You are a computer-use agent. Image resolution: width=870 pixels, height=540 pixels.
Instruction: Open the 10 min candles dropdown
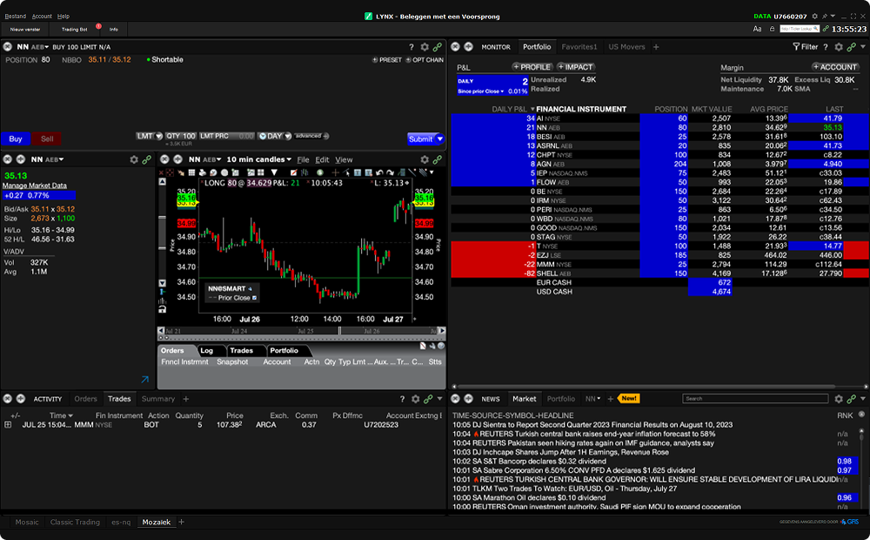(258, 159)
